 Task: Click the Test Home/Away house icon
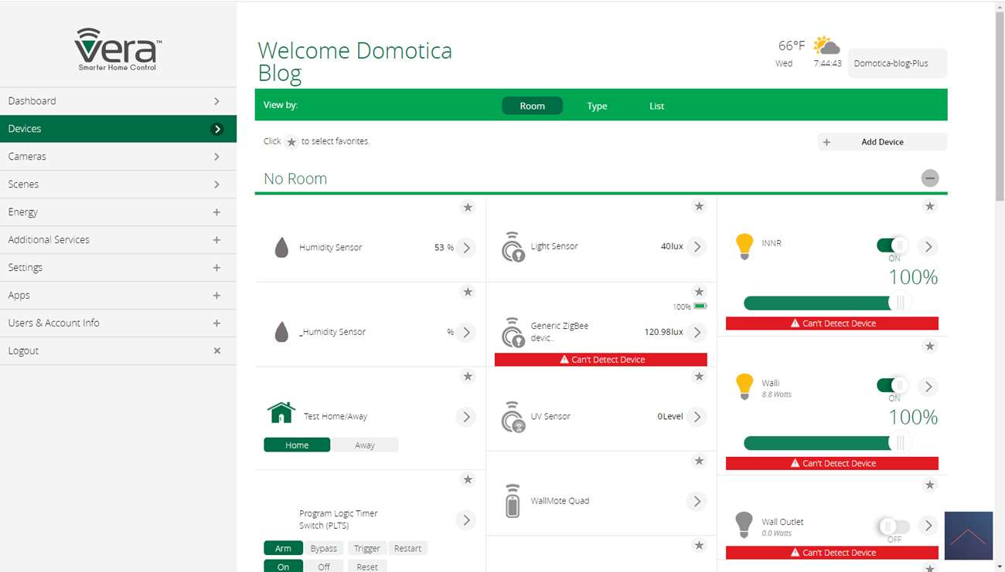[x=281, y=413]
